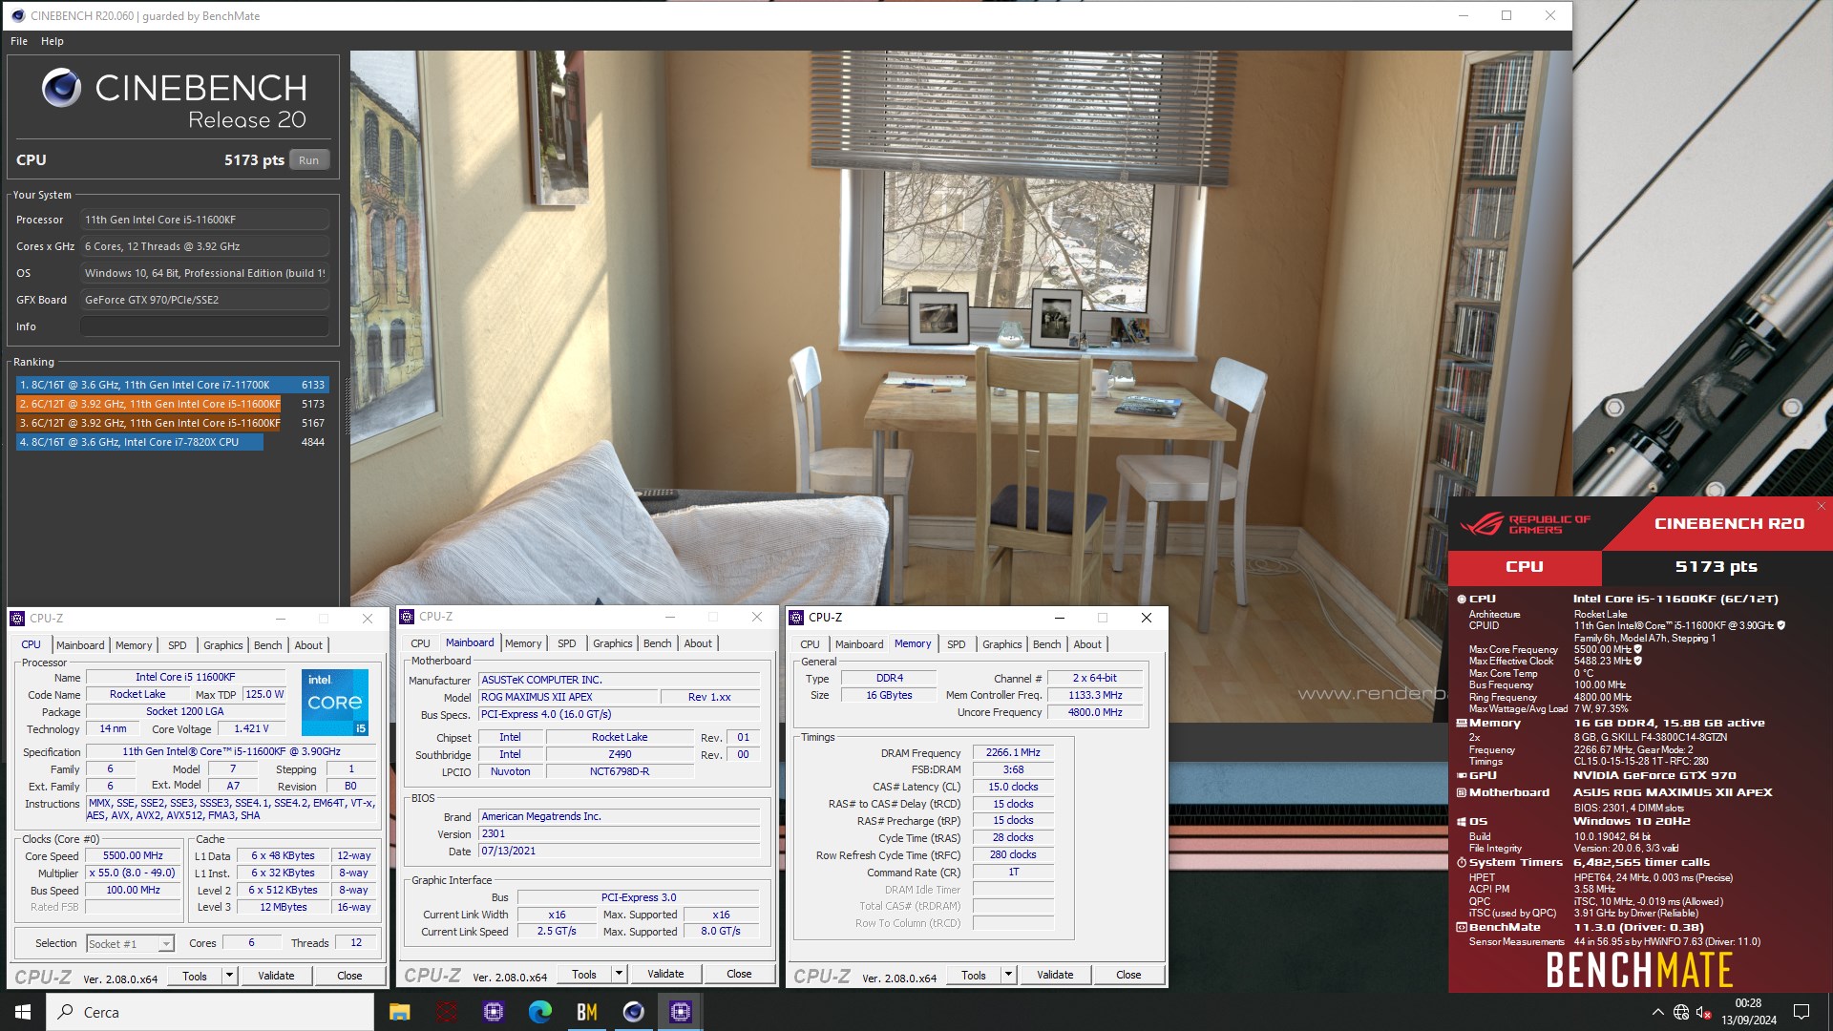Open the red app icon beside File Explorer
The image size is (1833, 1031).
pos(446,1012)
